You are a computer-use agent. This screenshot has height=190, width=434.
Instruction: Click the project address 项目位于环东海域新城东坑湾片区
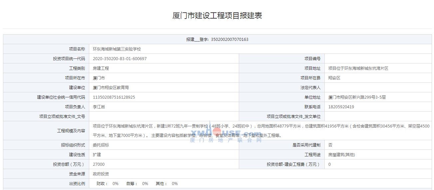coord(358,68)
